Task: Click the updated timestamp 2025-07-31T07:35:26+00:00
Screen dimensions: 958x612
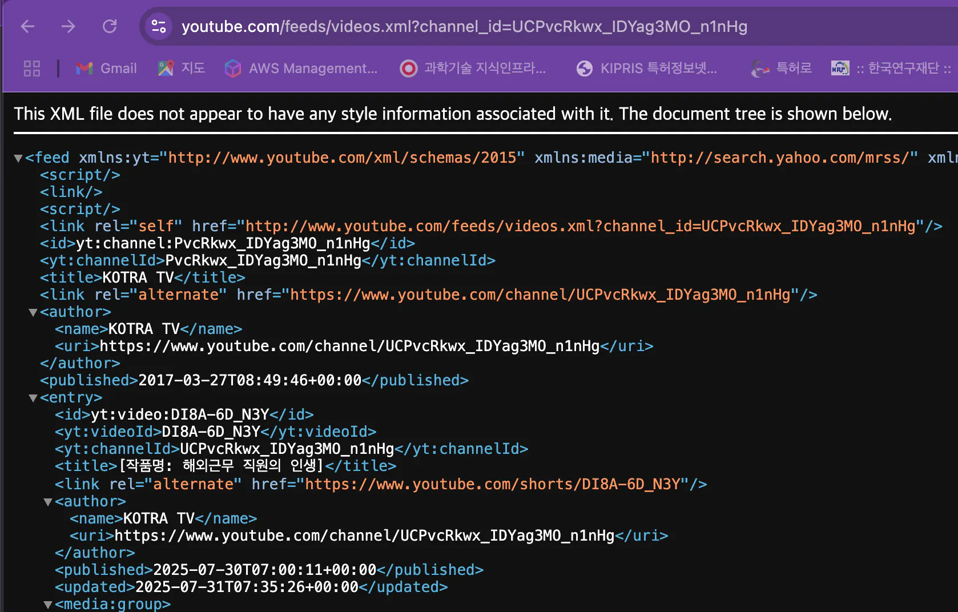Action: point(247,587)
